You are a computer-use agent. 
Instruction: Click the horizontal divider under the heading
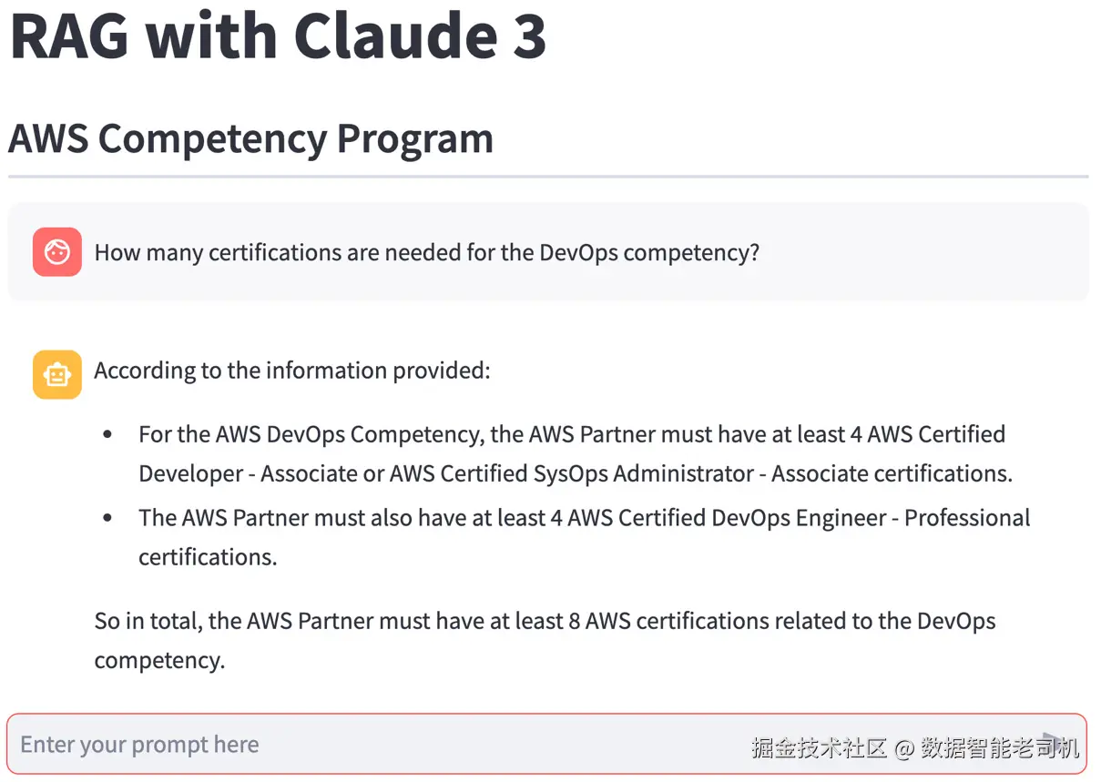coord(548,176)
